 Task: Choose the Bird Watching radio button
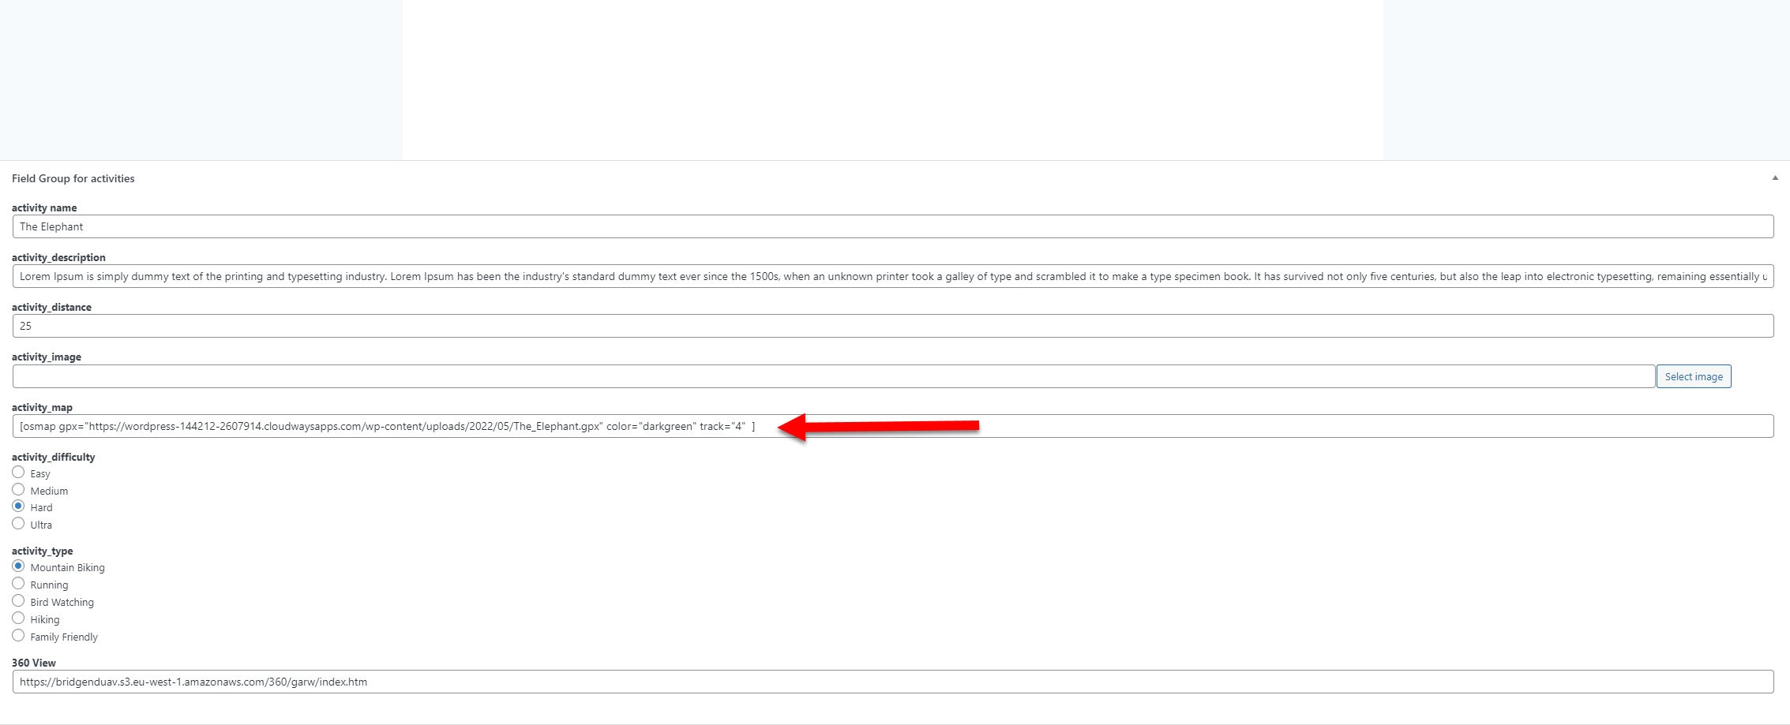coord(18,600)
